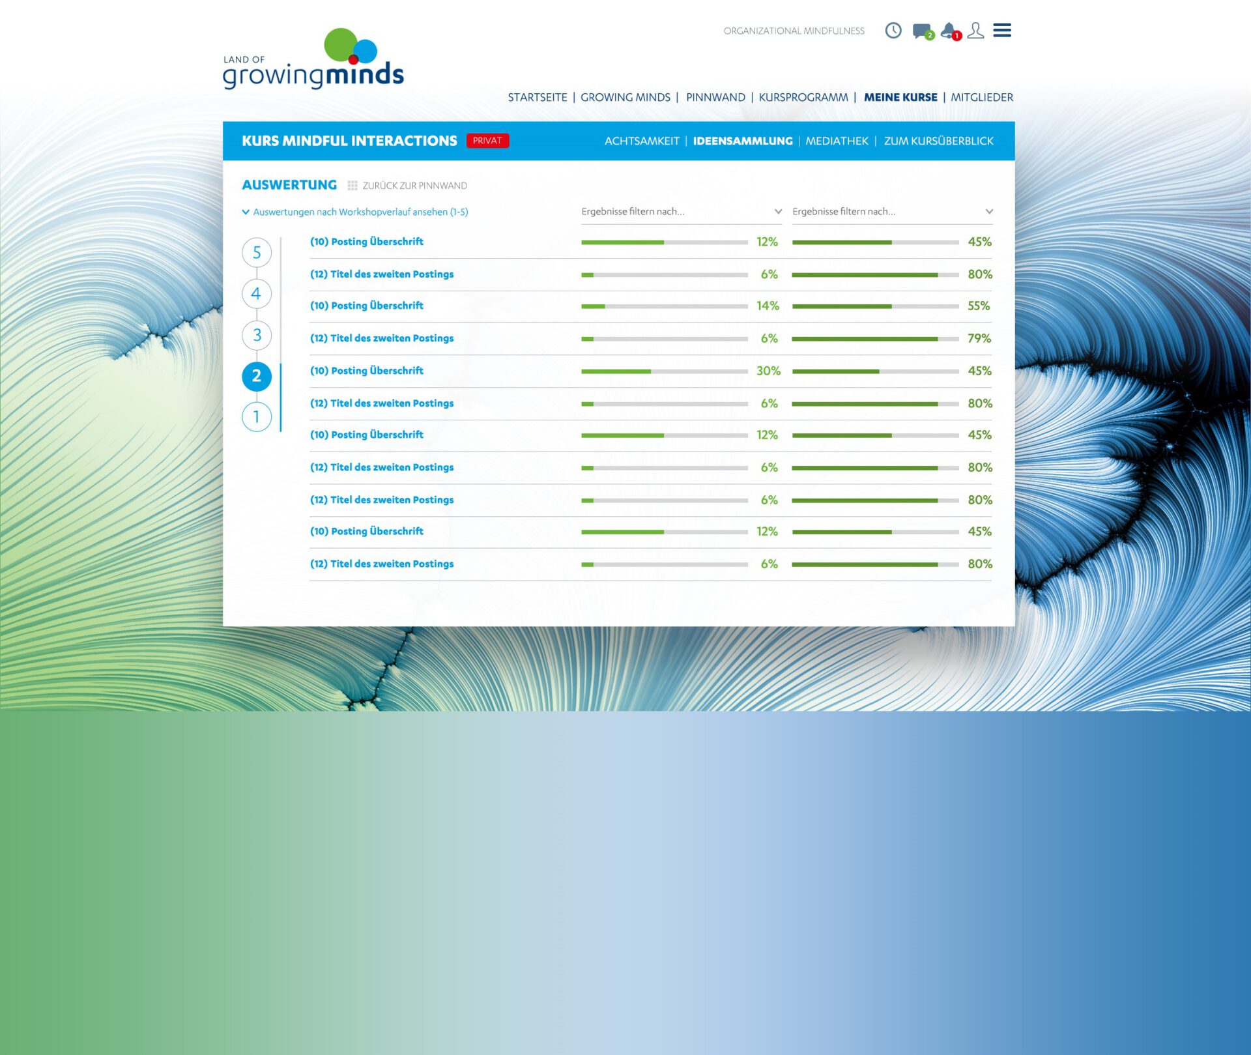The height and width of the screenshot is (1055, 1251).
Task: Open chat messages icon with badge
Action: click(922, 31)
